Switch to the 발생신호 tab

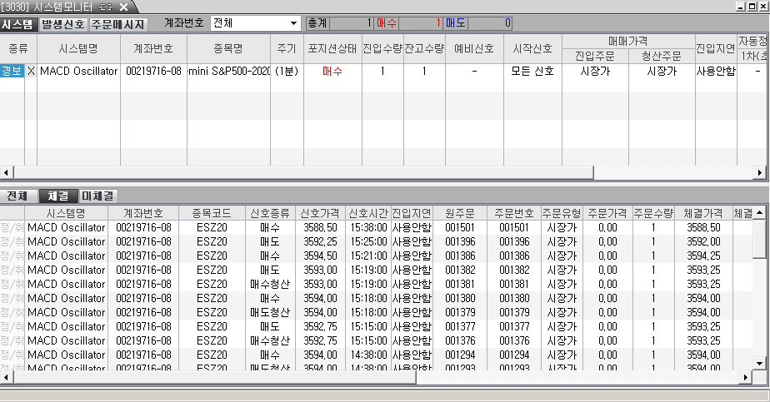[63, 23]
